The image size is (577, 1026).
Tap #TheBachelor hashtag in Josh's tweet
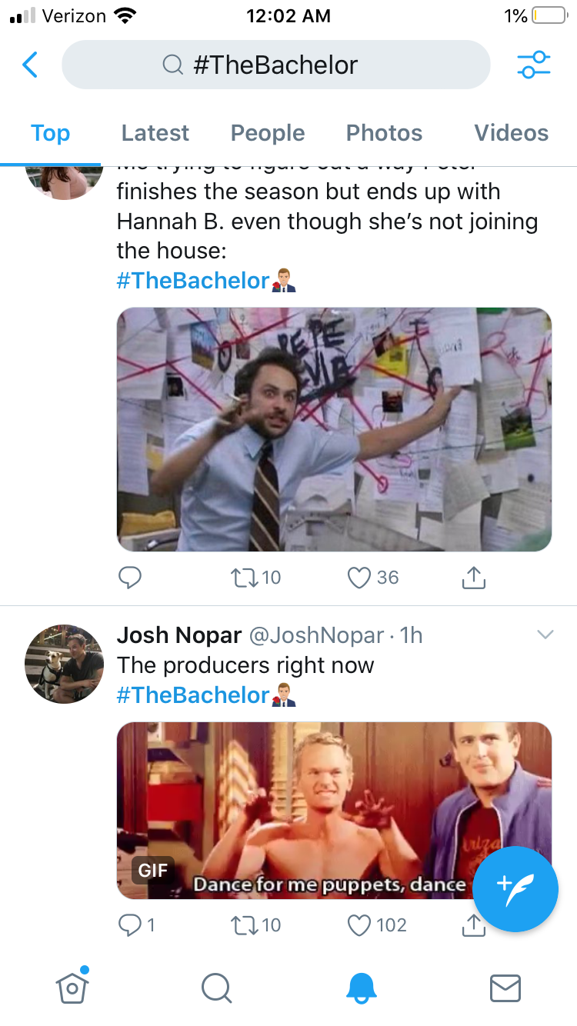point(192,695)
